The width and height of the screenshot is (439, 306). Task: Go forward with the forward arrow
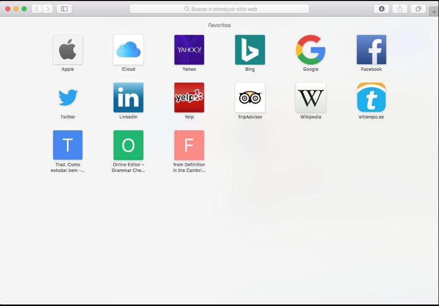click(x=48, y=9)
